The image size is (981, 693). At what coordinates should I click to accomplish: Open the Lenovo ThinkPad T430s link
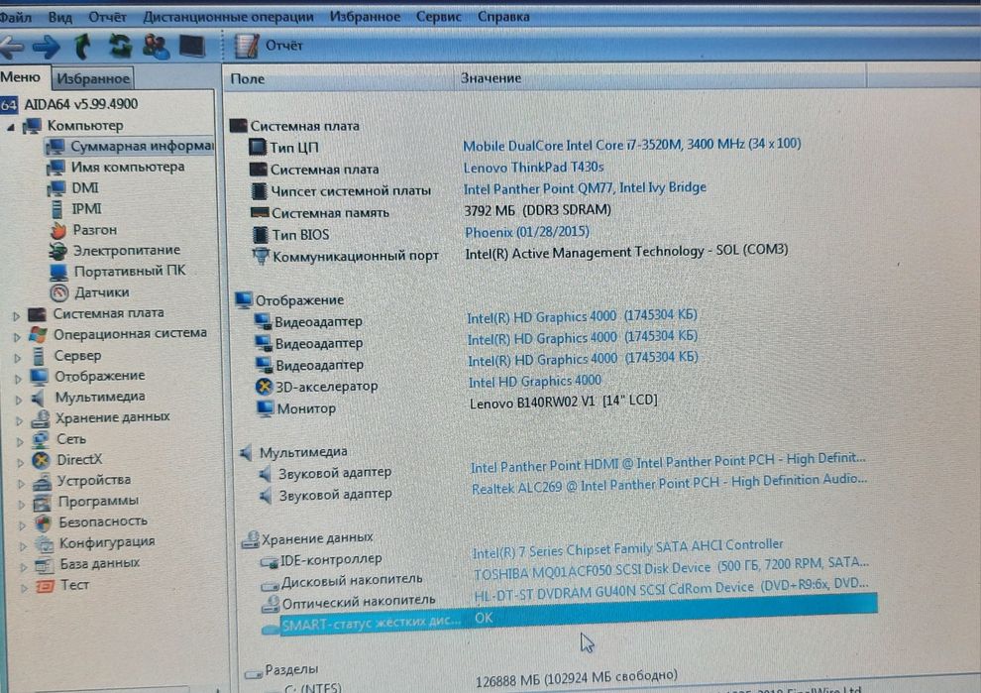[533, 168]
